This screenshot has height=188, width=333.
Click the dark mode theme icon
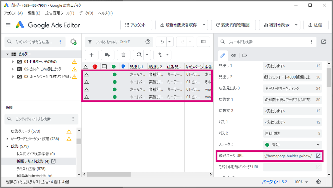tap(318, 182)
